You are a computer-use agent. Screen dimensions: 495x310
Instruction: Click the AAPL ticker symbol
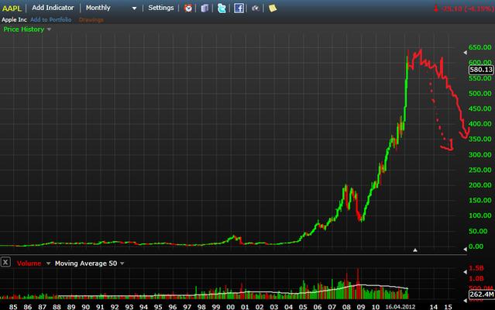click(x=12, y=9)
